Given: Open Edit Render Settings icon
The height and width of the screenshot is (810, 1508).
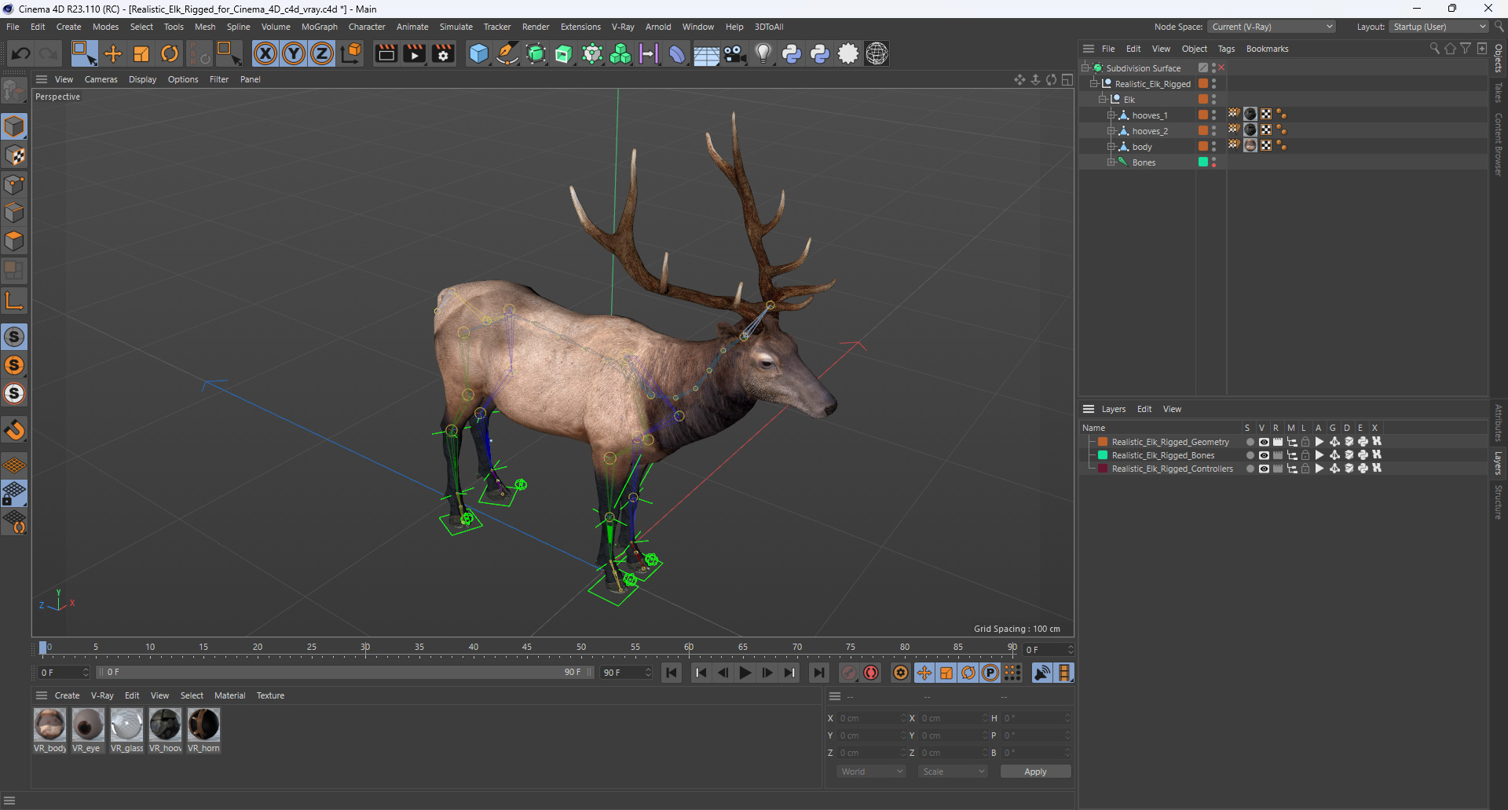Looking at the screenshot, I should 443,53.
